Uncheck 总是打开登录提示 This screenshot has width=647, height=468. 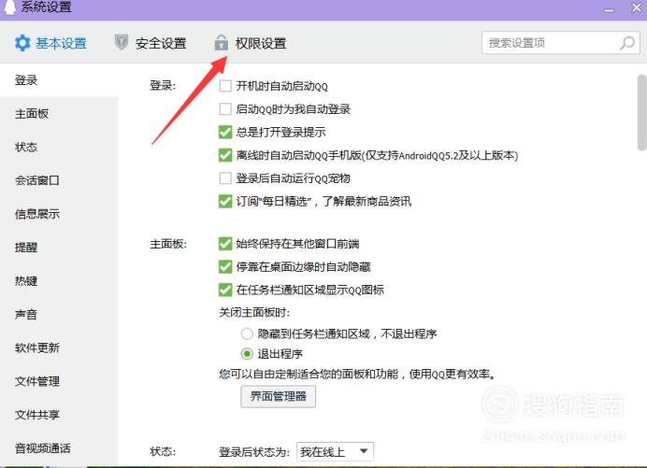click(225, 132)
